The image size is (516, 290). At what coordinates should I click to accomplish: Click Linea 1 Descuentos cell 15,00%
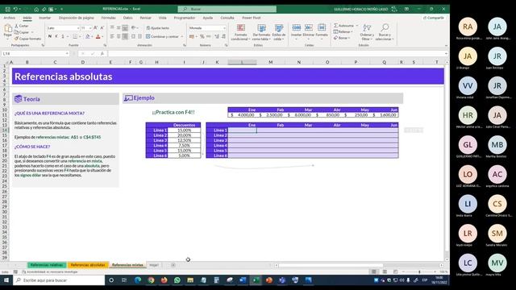coord(184,130)
